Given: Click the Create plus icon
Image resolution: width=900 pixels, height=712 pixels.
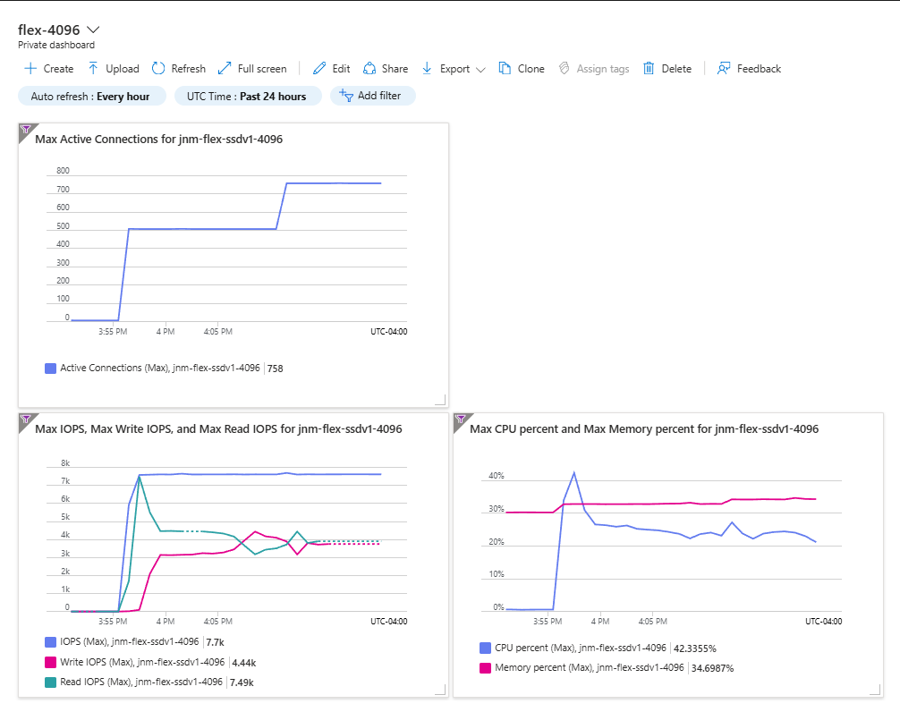Looking at the screenshot, I should (x=30, y=69).
